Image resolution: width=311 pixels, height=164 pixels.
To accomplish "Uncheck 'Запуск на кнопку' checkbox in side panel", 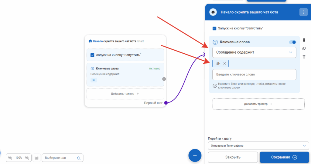I will coord(214,28).
